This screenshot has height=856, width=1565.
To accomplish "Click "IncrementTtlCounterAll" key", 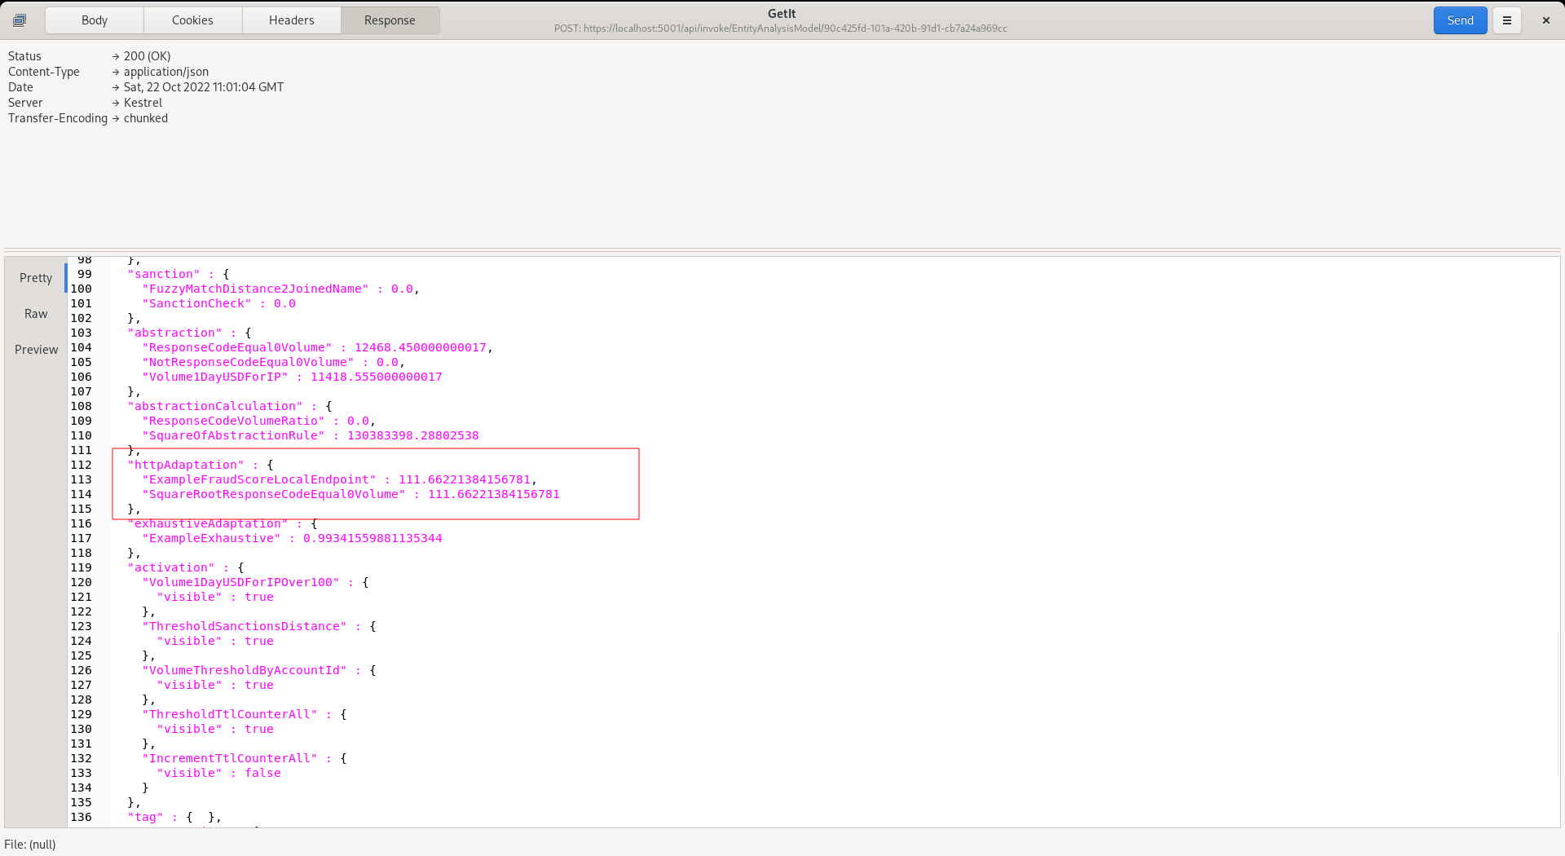I will pyautogui.click(x=230, y=759).
